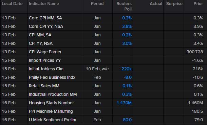Select the Housing Starts Number indicator
This screenshot has width=207, height=125.
click(x=51, y=103)
